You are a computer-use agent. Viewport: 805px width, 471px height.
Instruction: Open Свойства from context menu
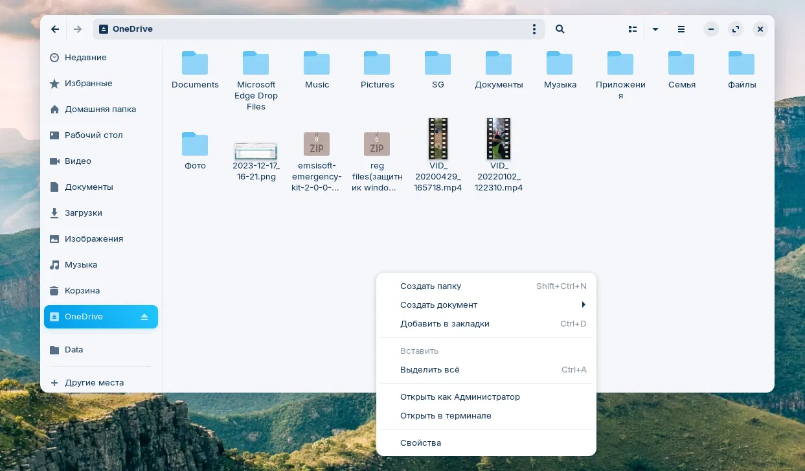(x=486, y=443)
